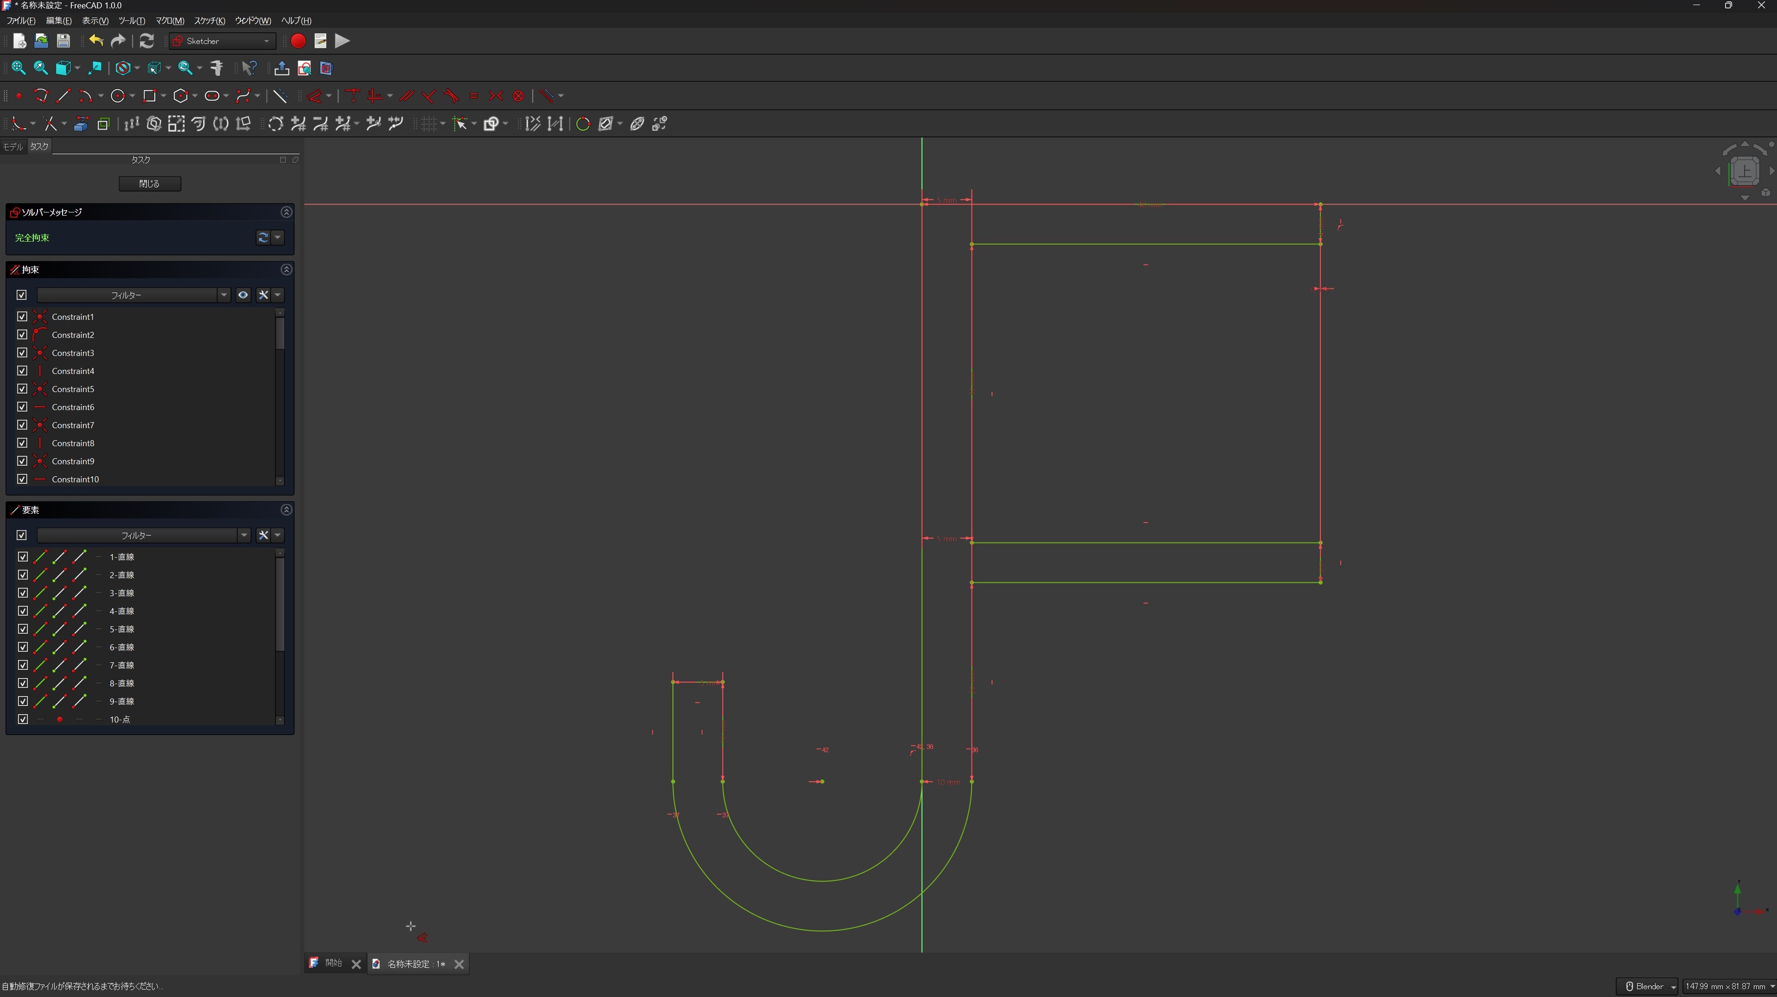Click the 閉じる button
Screen dimensions: 1777x997
click(150, 184)
